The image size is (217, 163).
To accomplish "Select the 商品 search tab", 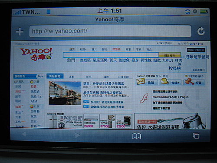I will click(149, 50).
